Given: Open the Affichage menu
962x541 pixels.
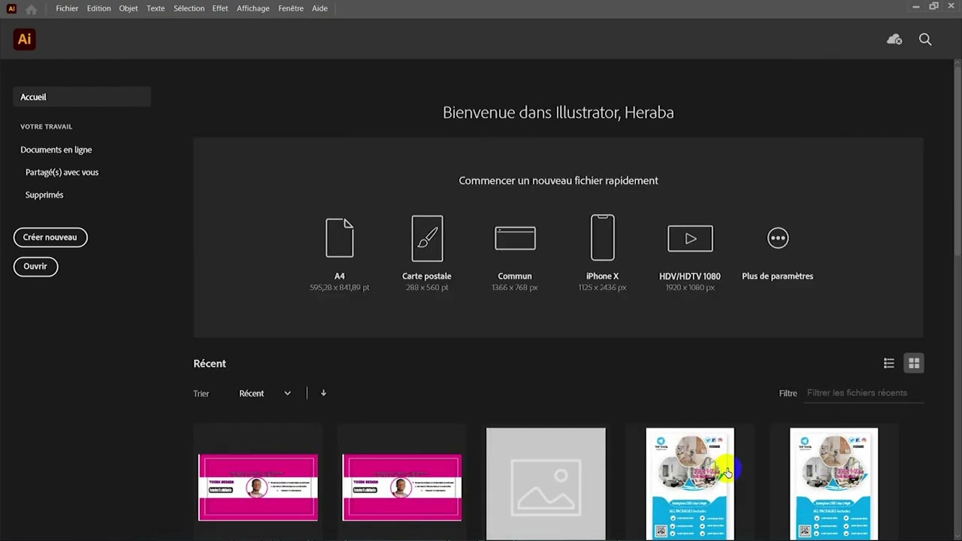Looking at the screenshot, I should pyautogui.click(x=253, y=8).
